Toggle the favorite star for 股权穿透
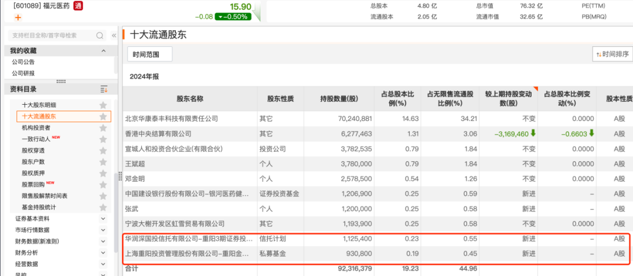The width and height of the screenshot is (633, 276). click(x=103, y=150)
